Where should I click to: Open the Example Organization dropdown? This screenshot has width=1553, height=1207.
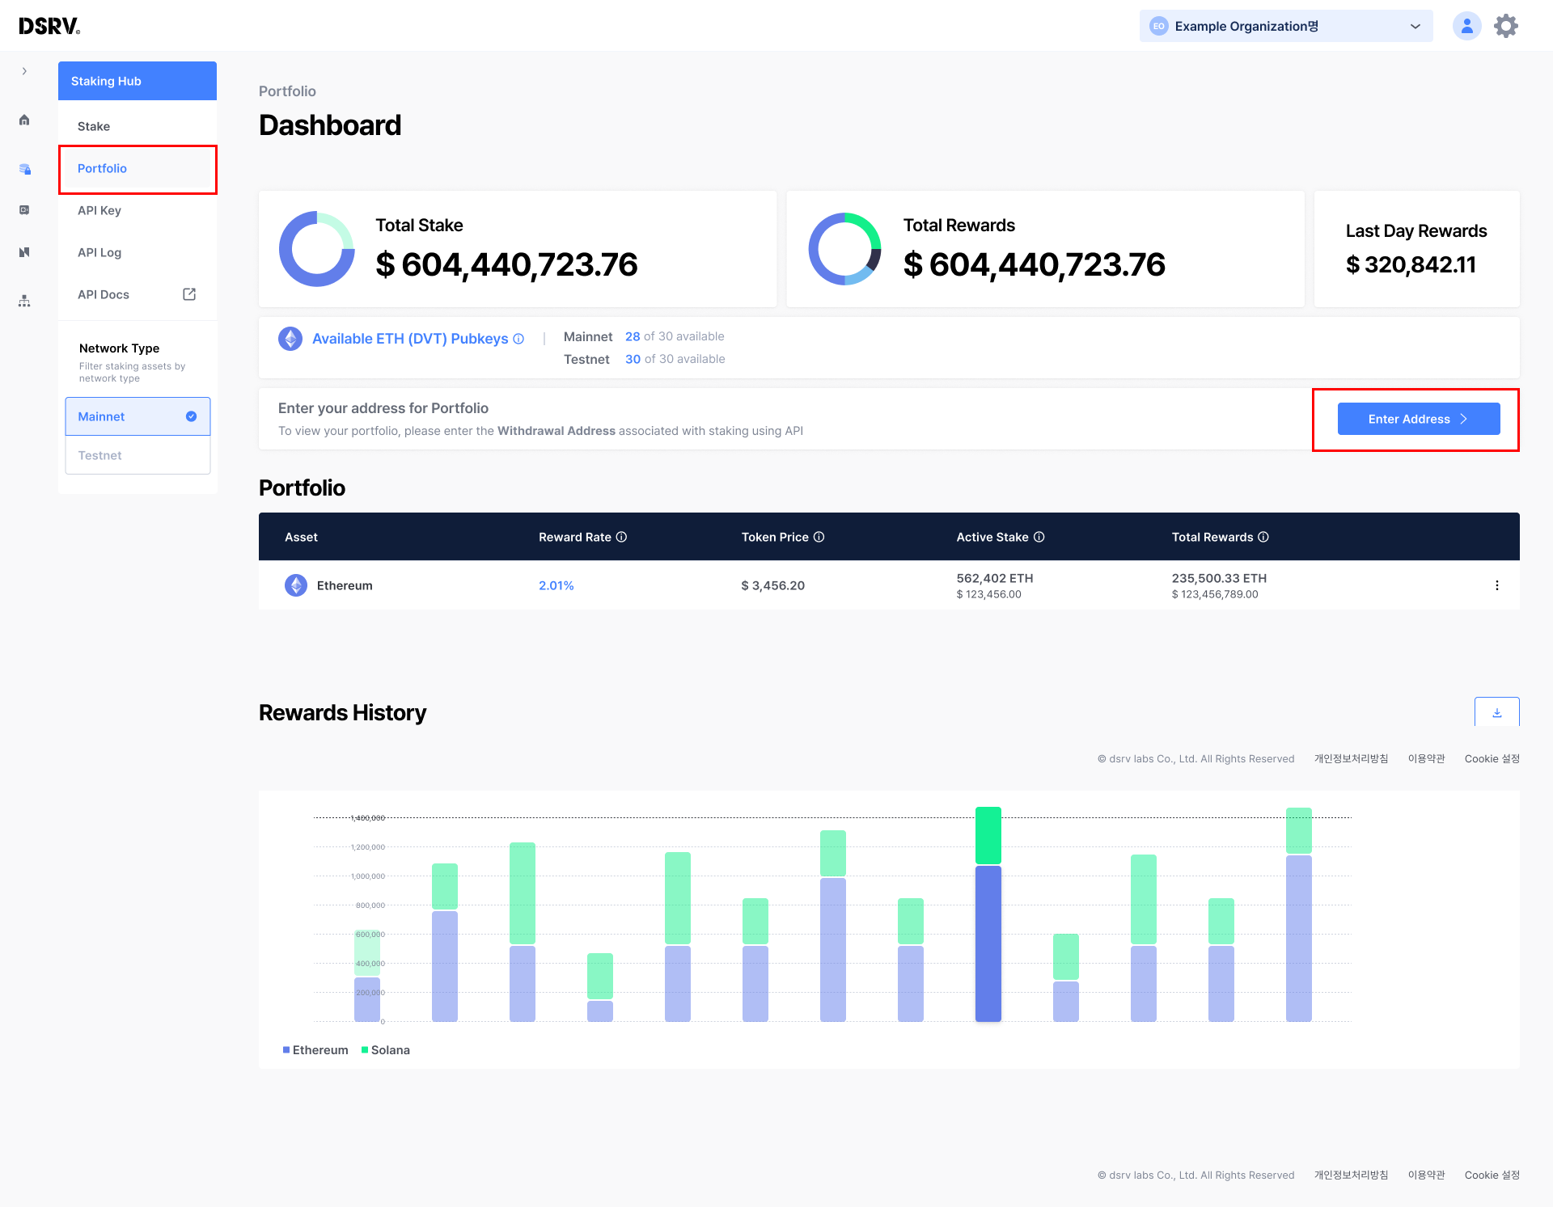click(1285, 26)
